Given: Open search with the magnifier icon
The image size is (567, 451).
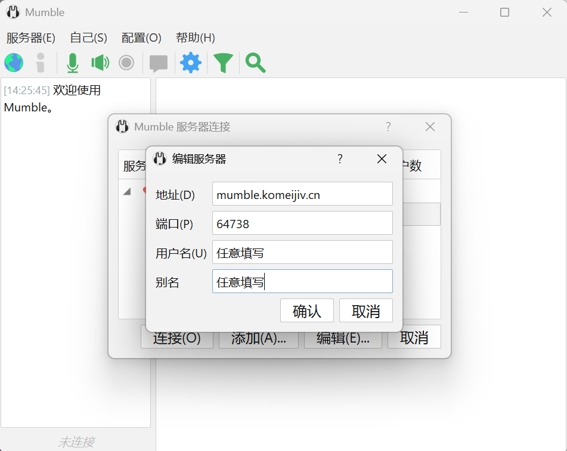Looking at the screenshot, I should tap(255, 63).
